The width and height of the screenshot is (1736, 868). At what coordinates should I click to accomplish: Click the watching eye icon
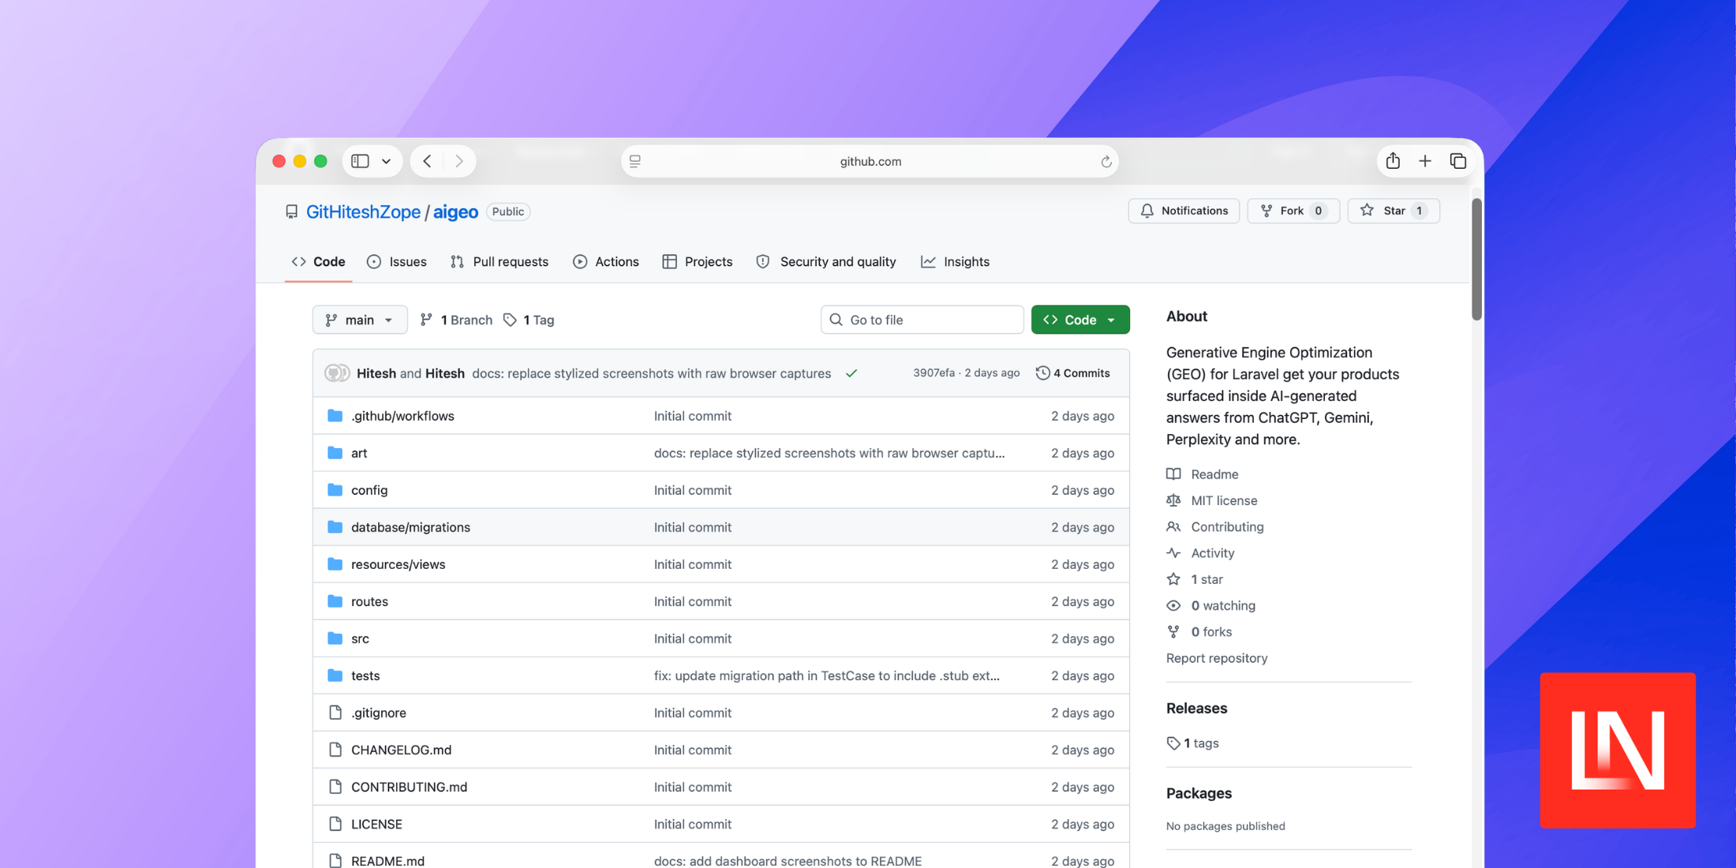(x=1174, y=605)
